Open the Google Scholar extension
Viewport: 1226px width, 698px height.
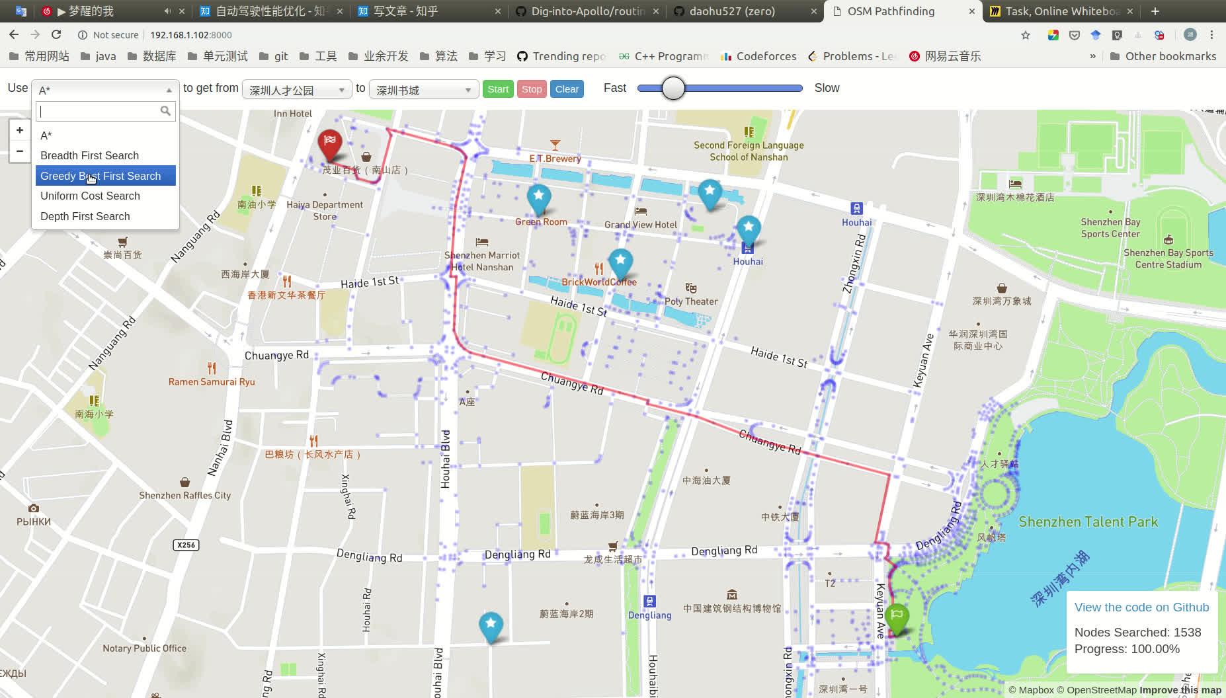(x=1096, y=35)
